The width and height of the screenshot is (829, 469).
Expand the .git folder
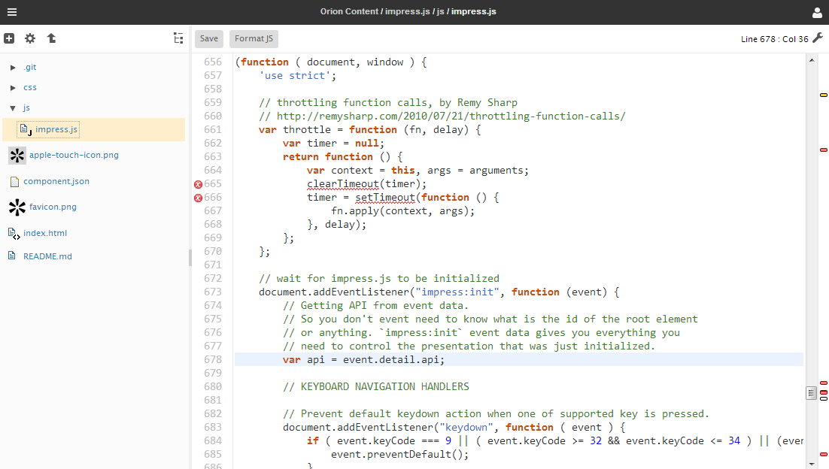click(13, 68)
